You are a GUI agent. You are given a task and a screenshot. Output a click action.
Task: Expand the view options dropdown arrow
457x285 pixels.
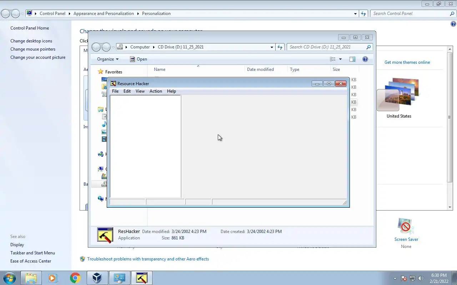pos(340,59)
